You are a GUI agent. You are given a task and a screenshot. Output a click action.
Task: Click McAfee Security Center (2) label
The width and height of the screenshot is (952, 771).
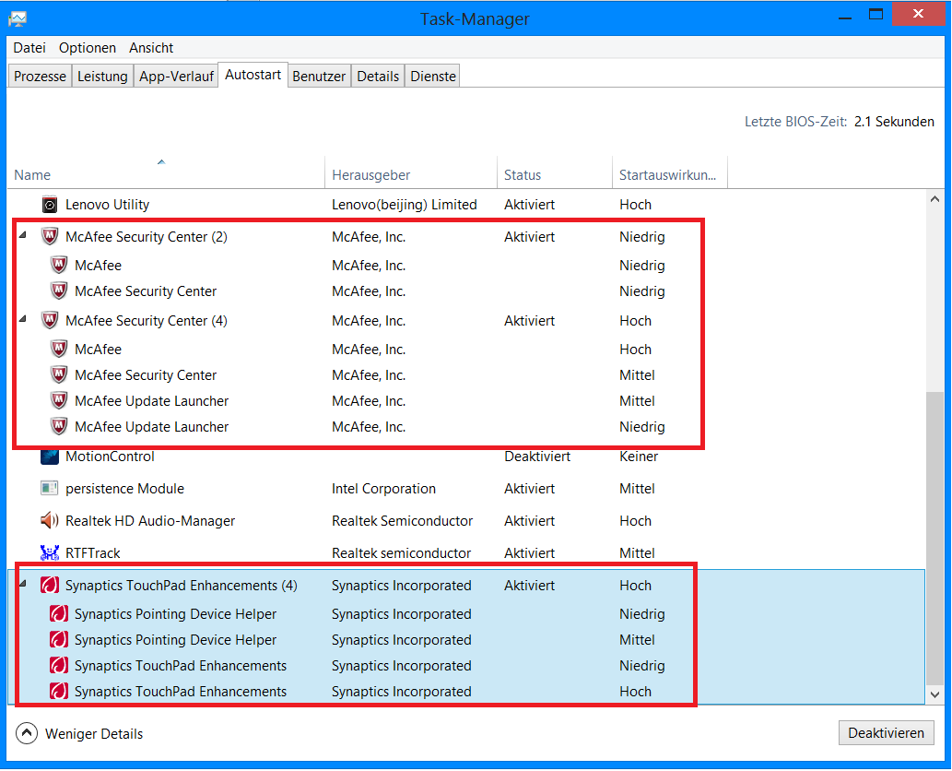click(147, 236)
